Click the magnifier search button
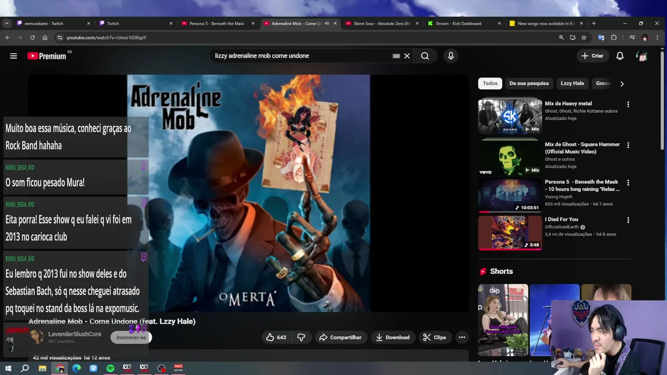The height and width of the screenshot is (375, 667). pos(425,56)
